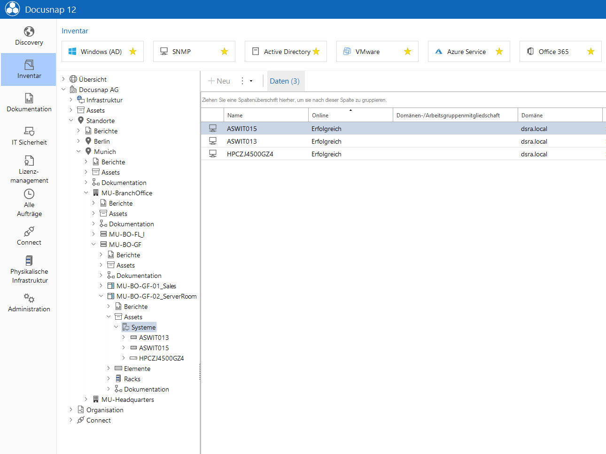Open Physikalische Infrastruktur module
Viewport: 606px width, 454px height.
click(29, 269)
